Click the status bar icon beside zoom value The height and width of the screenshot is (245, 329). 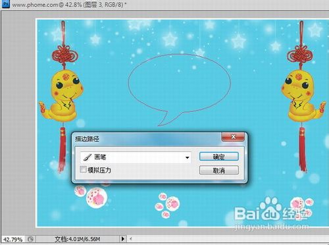click(x=31, y=239)
